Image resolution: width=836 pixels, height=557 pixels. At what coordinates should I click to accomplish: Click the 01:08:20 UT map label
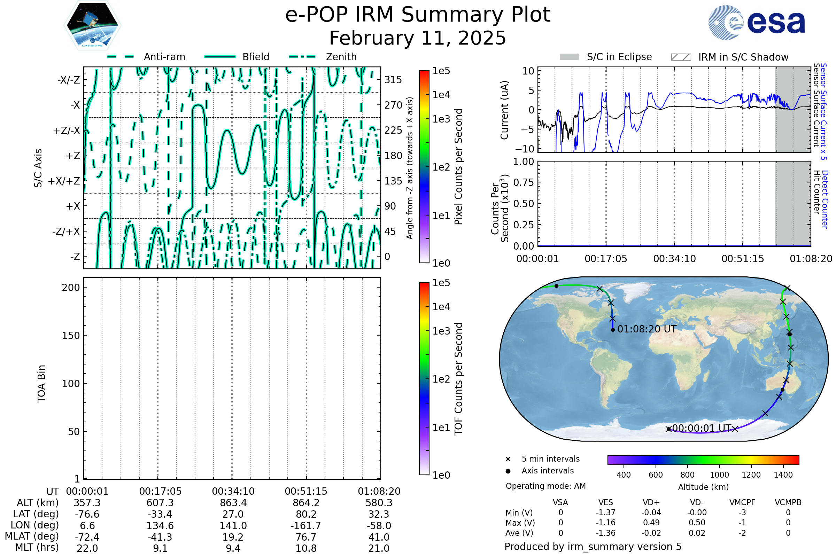(x=647, y=329)
